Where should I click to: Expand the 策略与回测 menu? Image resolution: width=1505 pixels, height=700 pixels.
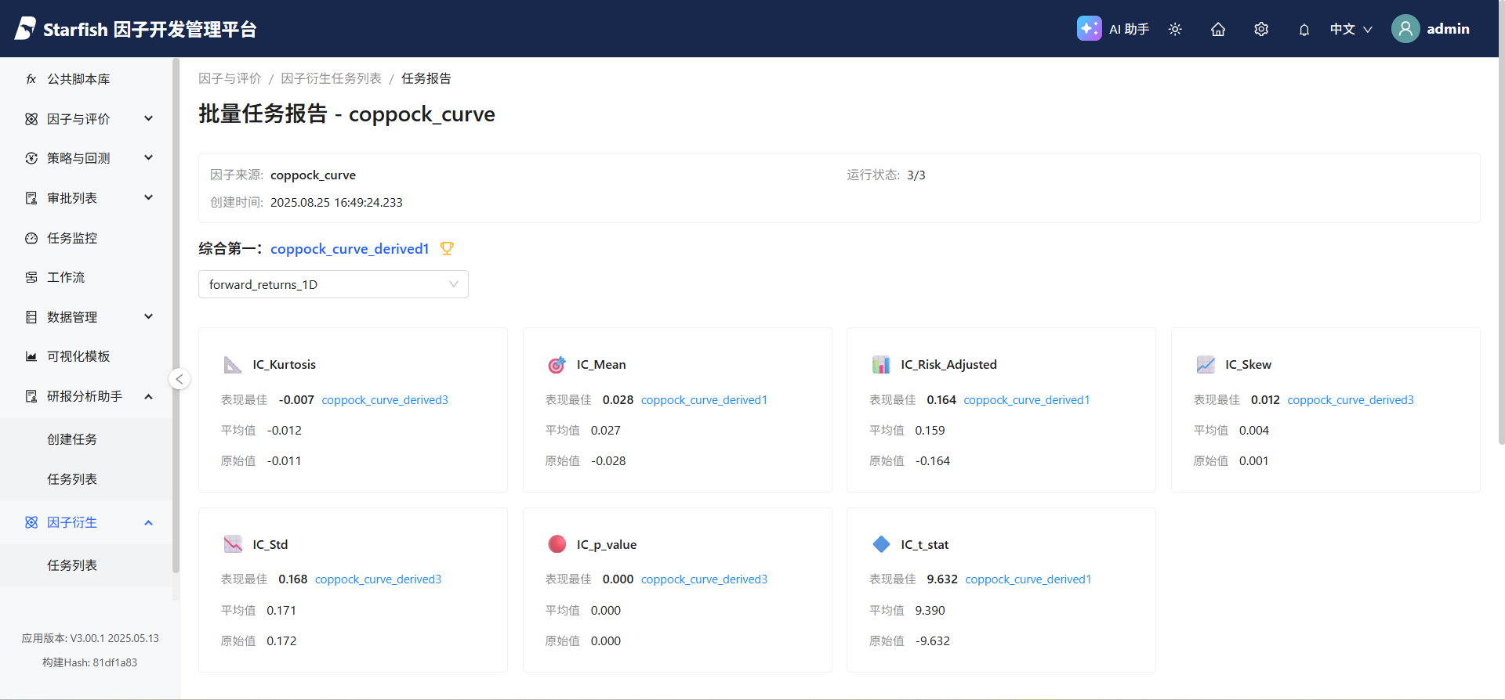tap(89, 158)
